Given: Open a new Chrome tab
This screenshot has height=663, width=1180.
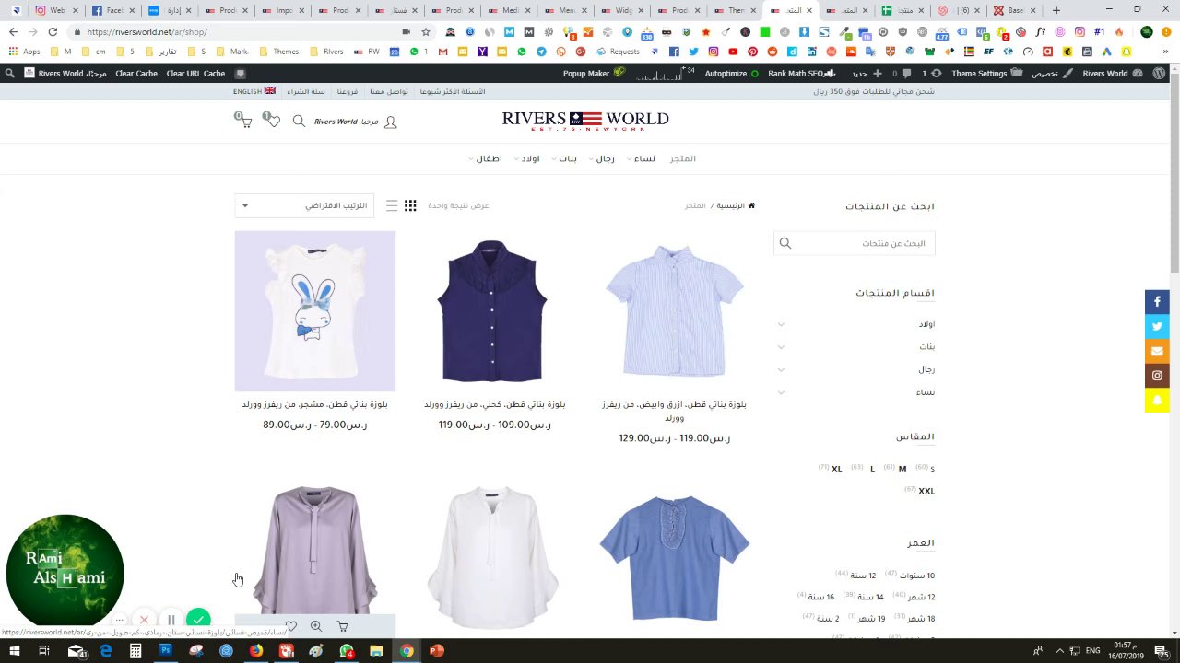Looking at the screenshot, I should click(1056, 10).
